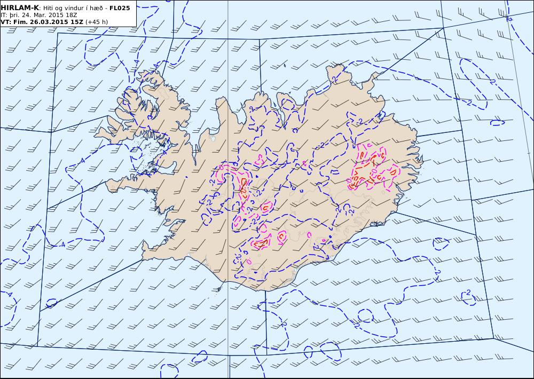Image resolution: width=534 pixels, height=379 pixels.
Task: Click the '(+45 h)' forecast offset text
Action: pos(96,22)
